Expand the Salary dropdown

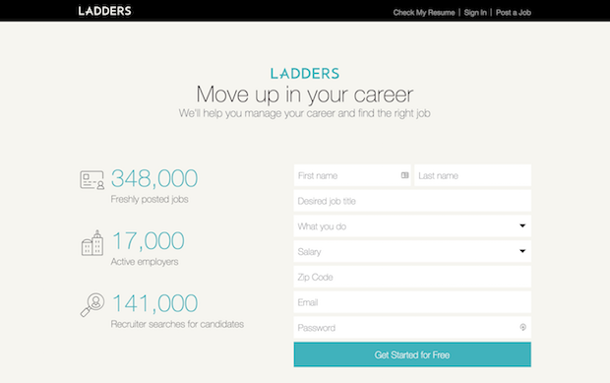click(x=412, y=251)
